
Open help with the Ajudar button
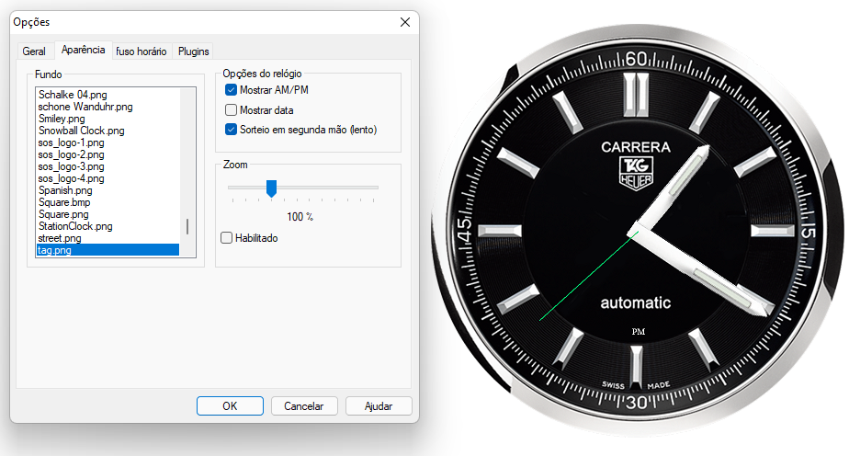[379, 405]
